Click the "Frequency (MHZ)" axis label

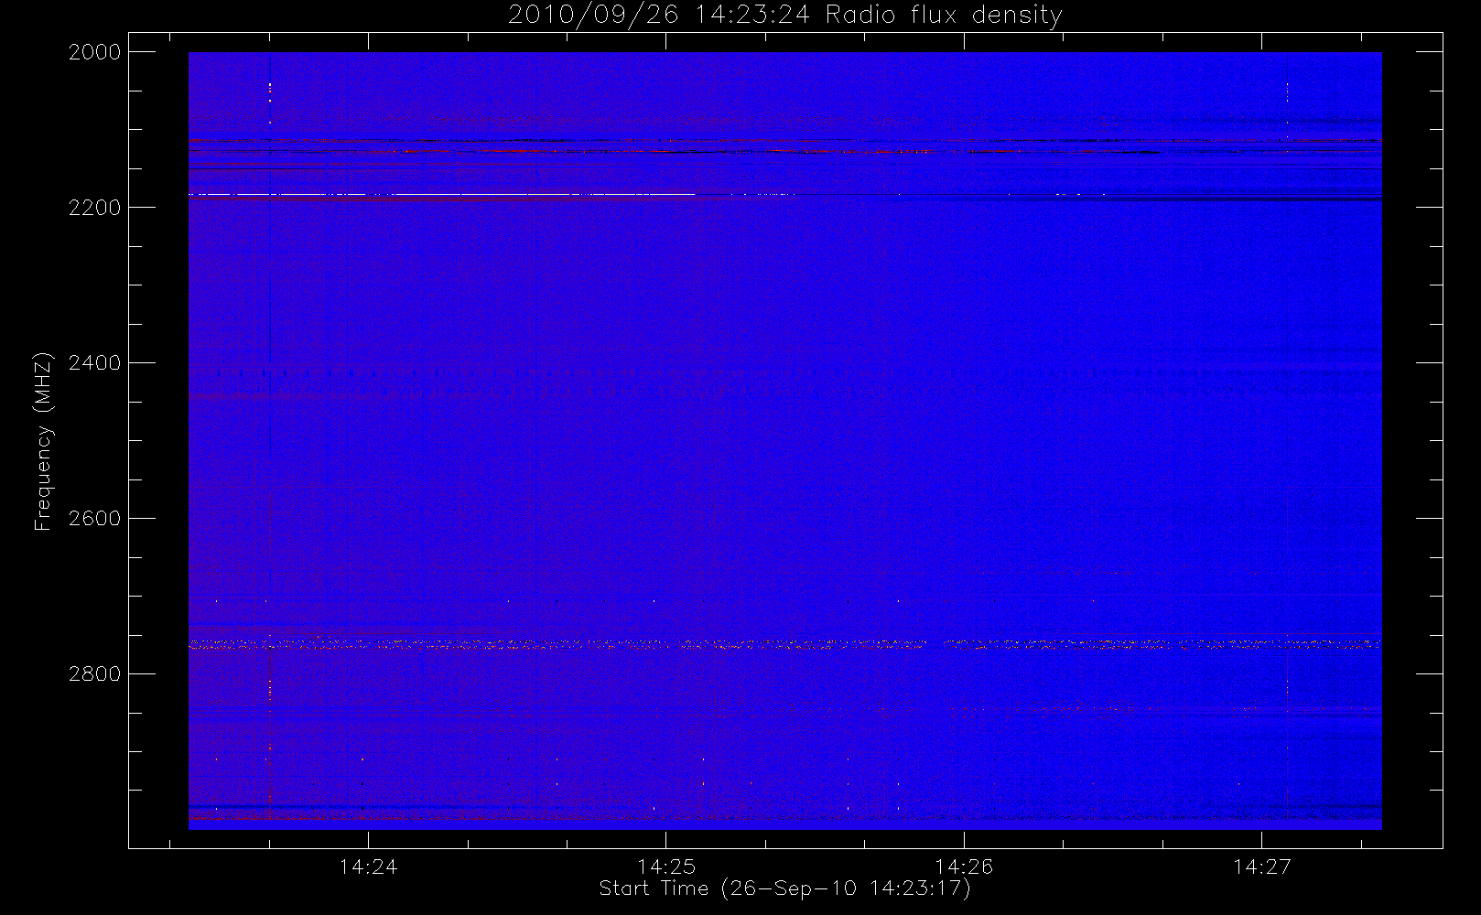pos(42,441)
